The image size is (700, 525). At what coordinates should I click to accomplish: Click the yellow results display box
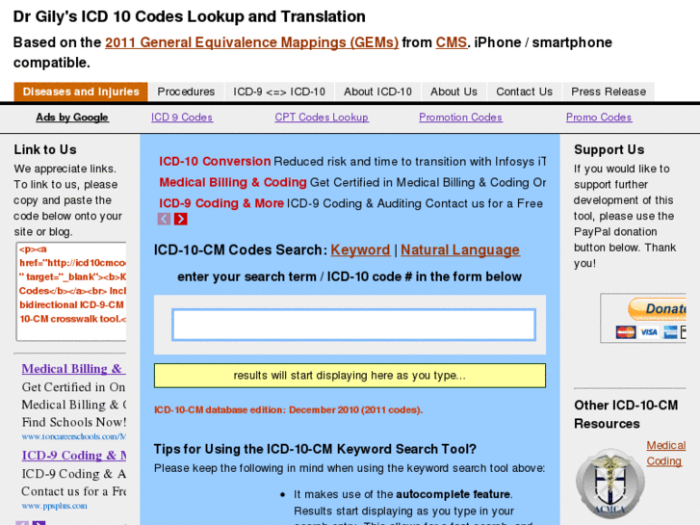click(350, 376)
